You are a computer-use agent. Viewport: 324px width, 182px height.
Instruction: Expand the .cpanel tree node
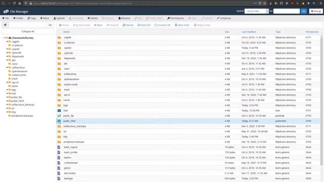[7, 49]
